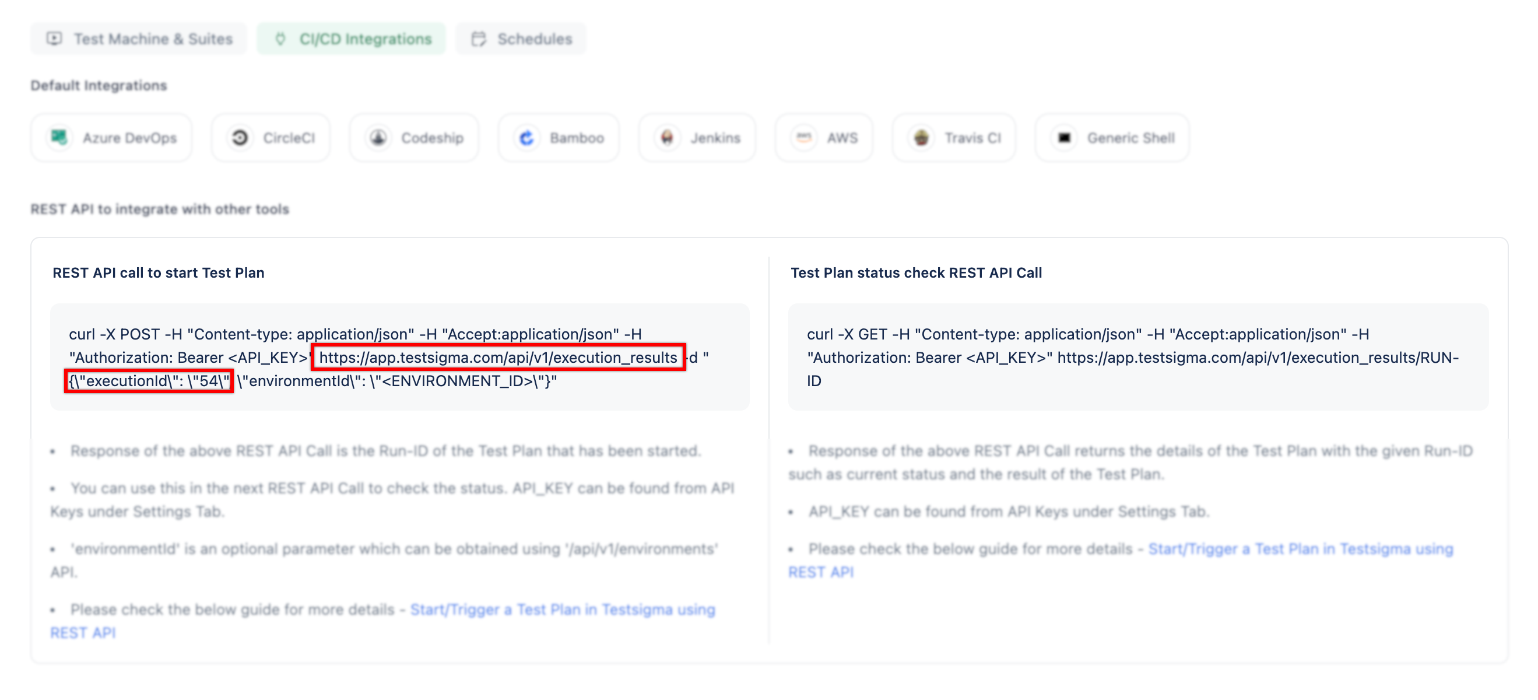
Task: Click the Codeship logo icon
Action: tap(378, 138)
